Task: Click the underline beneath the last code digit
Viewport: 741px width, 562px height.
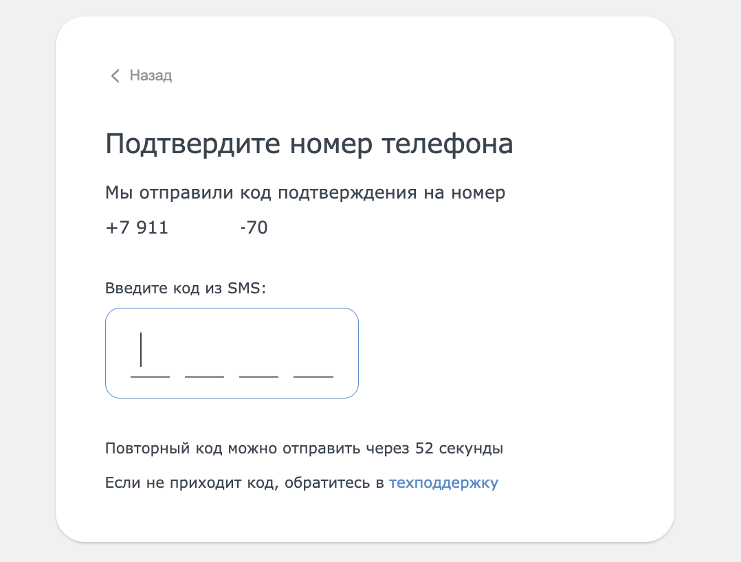Action: click(x=313, y=376)
